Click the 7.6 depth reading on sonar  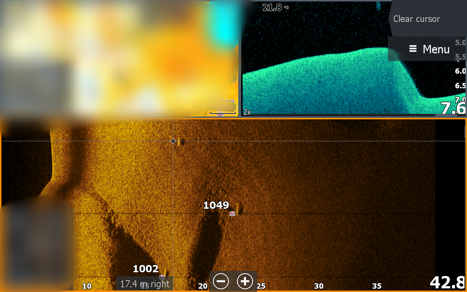(x=452, y=108)
